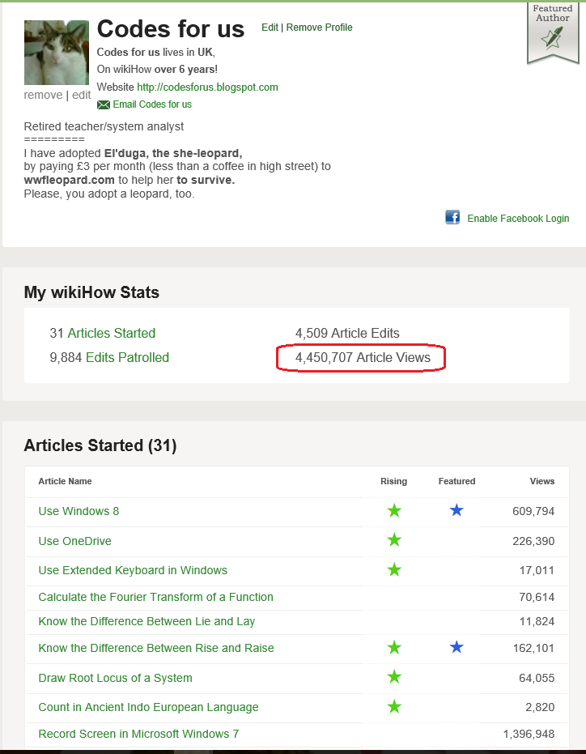Click the green star for Rise and Raise

point(394,647)
